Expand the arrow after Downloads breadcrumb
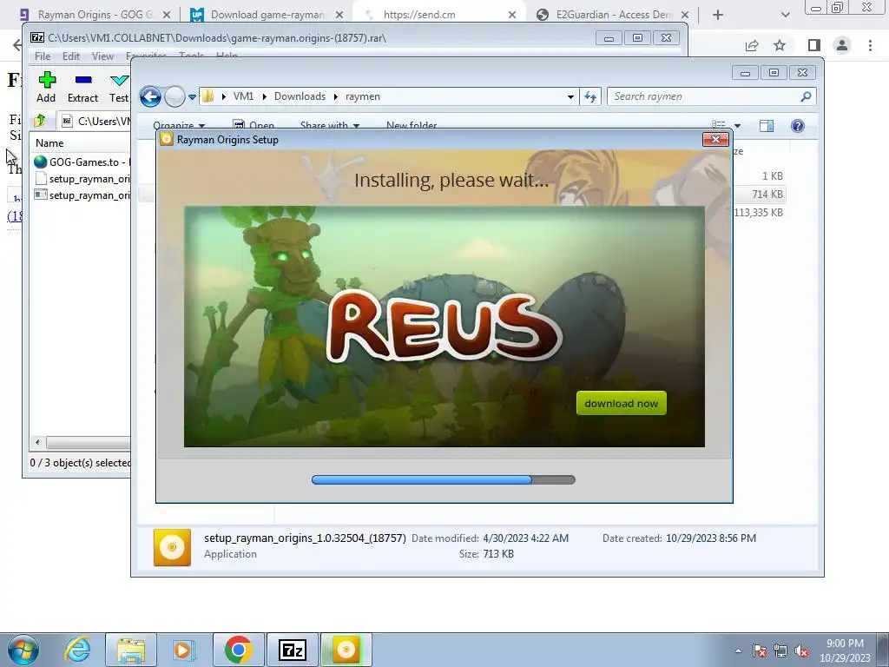This screenshot has height=667, width=889. (336, 97)
